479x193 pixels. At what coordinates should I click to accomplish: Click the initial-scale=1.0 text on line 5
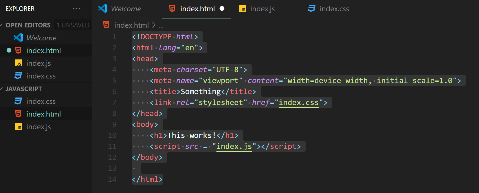(x=414, y=80)
